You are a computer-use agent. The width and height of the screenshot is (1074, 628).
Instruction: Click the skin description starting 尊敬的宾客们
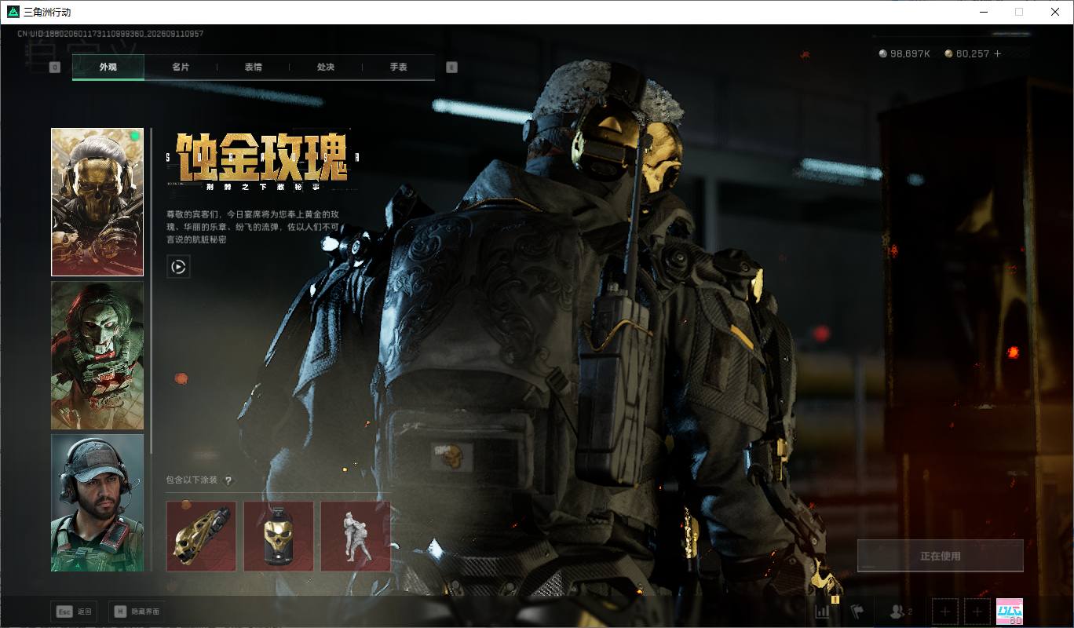tap(253, 227)
